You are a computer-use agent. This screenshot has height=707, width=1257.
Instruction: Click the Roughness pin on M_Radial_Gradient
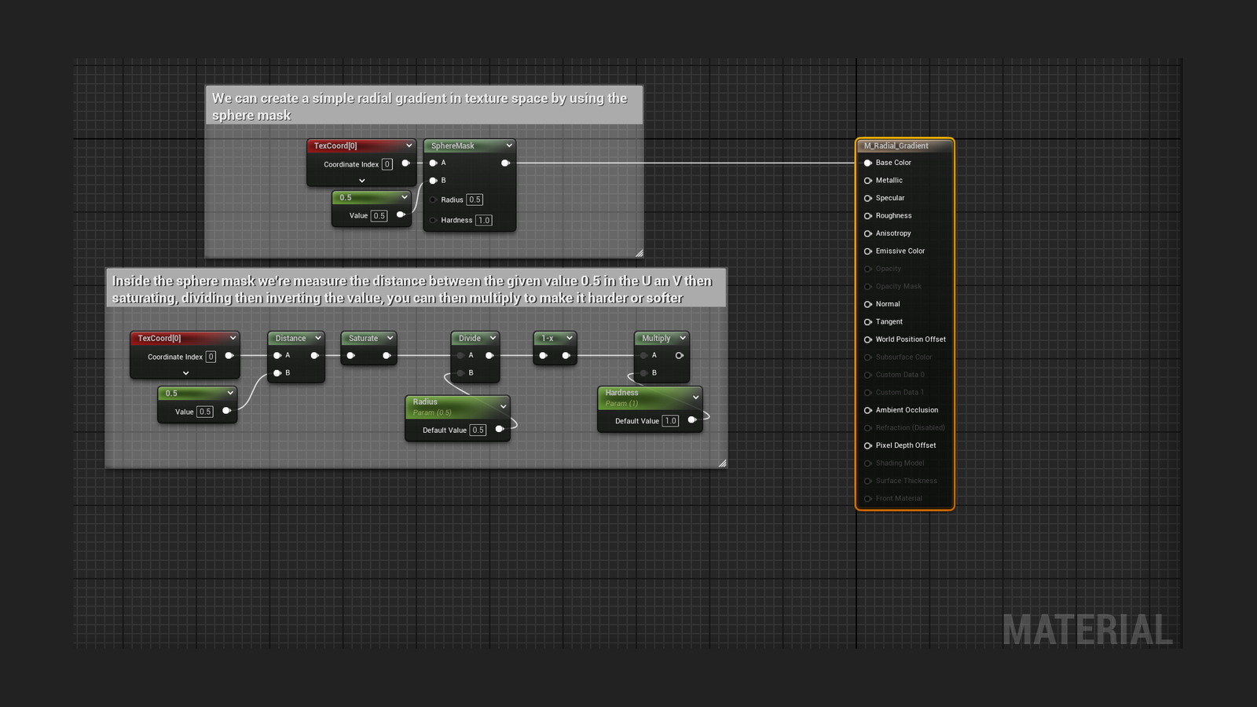pyautogui.click(x=868, y=216)
